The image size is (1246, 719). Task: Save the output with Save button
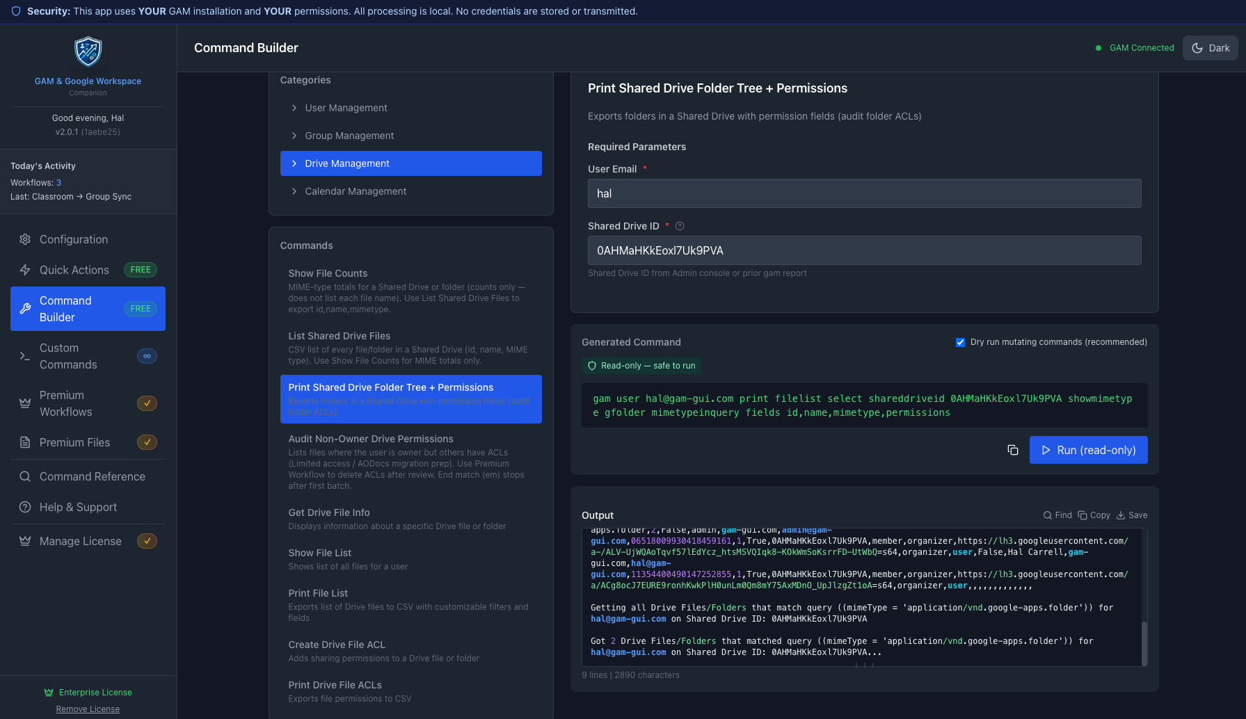pos(1132,515)
